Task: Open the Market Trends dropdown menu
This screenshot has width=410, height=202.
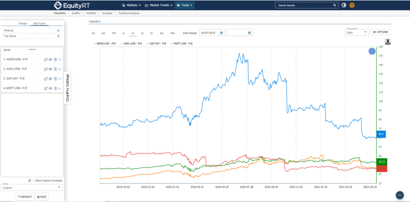Action: (159, 5)
